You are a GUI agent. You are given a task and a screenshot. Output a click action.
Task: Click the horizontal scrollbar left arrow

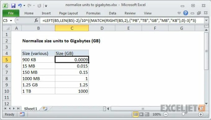(108, 109)
